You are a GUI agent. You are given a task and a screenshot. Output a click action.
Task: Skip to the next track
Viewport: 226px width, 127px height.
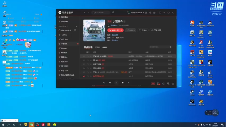[x=123, y=83]
